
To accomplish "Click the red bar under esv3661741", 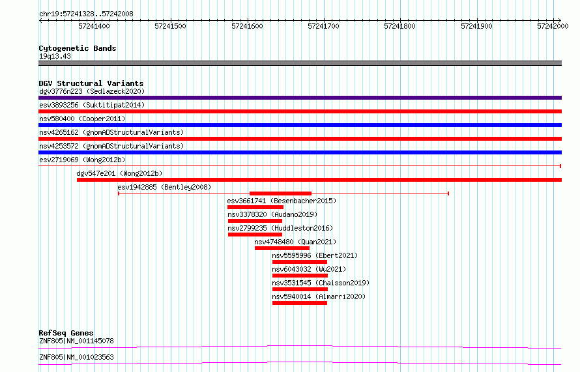I will click(x=255, y=207).
